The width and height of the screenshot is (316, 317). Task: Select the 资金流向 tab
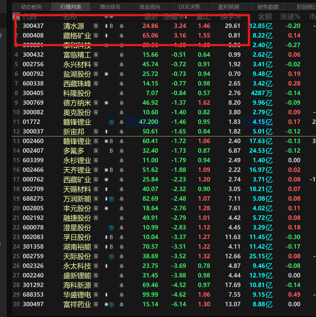[150, 7]
